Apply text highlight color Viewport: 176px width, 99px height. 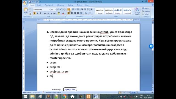click(x=59, y=13)
